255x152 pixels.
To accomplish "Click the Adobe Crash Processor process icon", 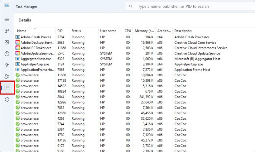I will point(18,37).
